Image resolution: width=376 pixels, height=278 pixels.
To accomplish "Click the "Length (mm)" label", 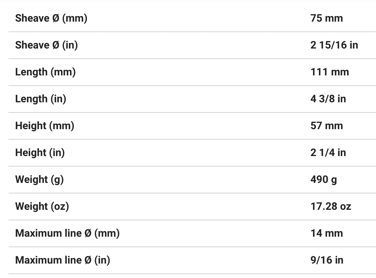I will pyautogui.click(x=45, y=72).
